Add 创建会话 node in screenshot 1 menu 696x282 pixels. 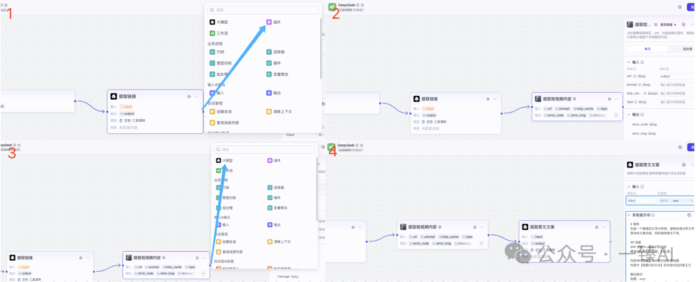point(220,112)
